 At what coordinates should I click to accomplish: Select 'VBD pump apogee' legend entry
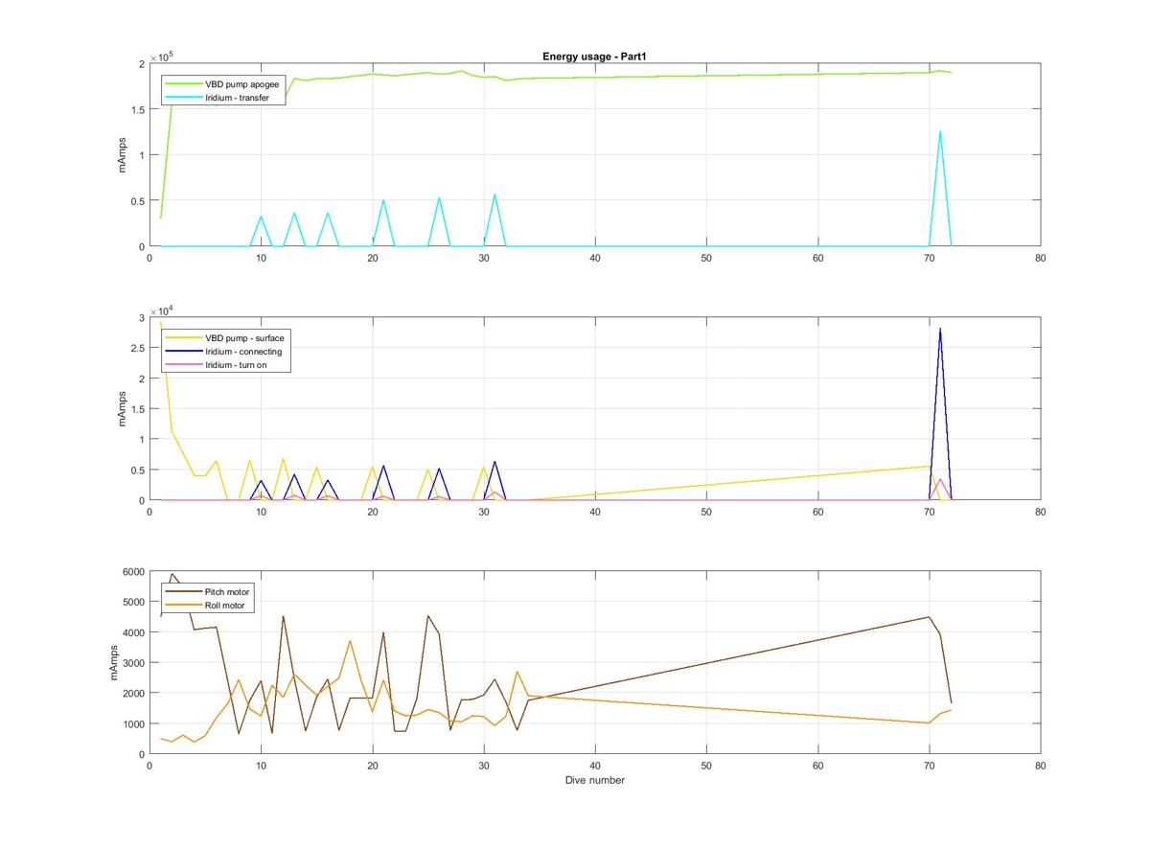pos(225,84)
